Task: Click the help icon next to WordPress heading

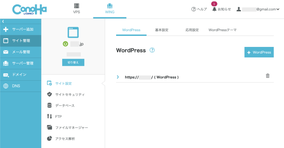Action: point(152,50)
